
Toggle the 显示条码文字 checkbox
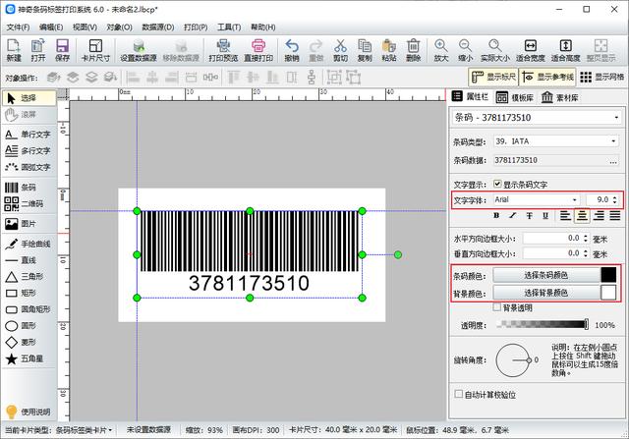(x=498, y=183)
